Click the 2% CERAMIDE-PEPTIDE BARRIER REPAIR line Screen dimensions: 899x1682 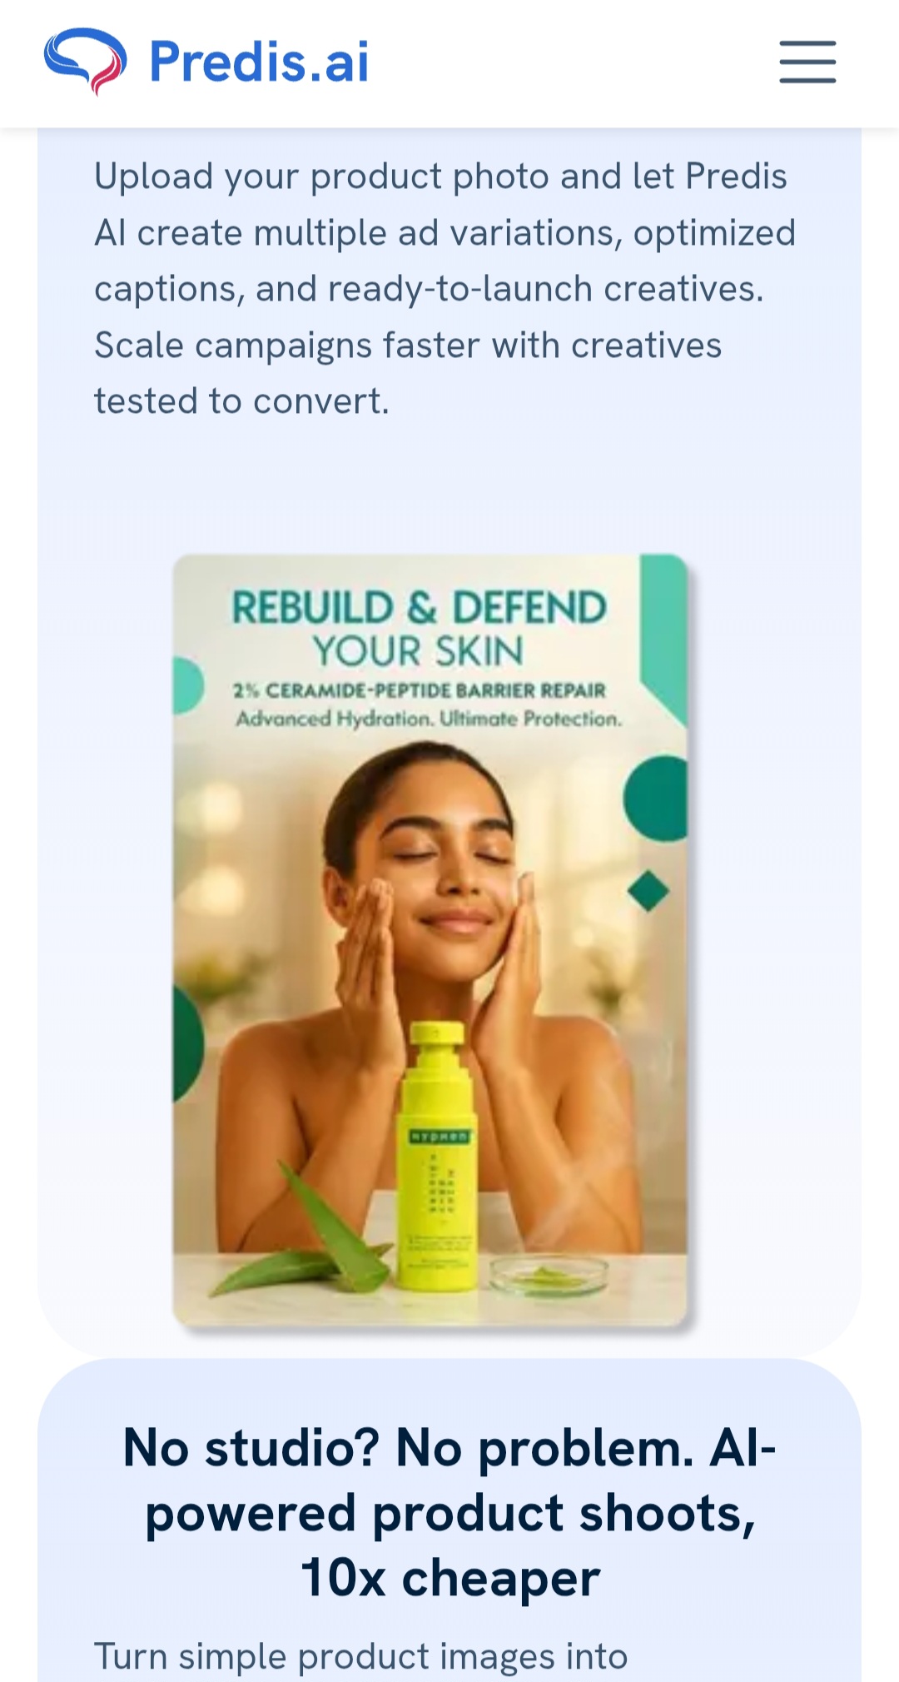click(x=419, y=690)
